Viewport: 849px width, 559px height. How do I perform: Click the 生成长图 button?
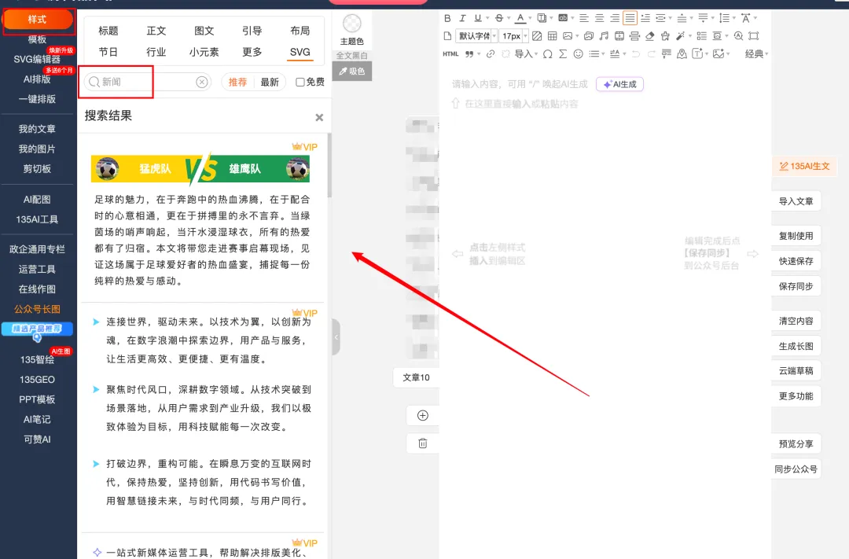pos(796,346)
